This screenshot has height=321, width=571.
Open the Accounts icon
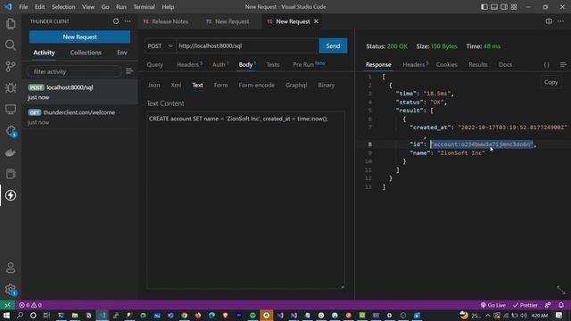click(x=11, y=267)
